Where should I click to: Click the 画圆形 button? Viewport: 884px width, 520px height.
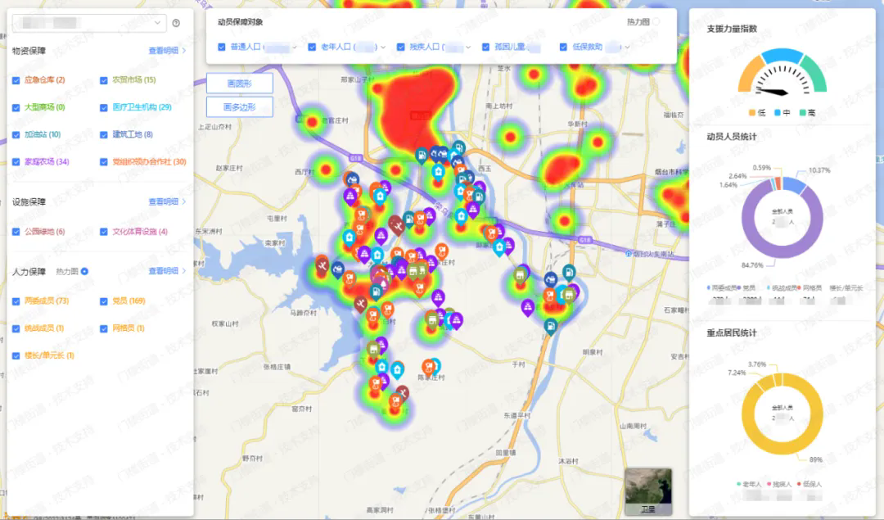(239, 84)
